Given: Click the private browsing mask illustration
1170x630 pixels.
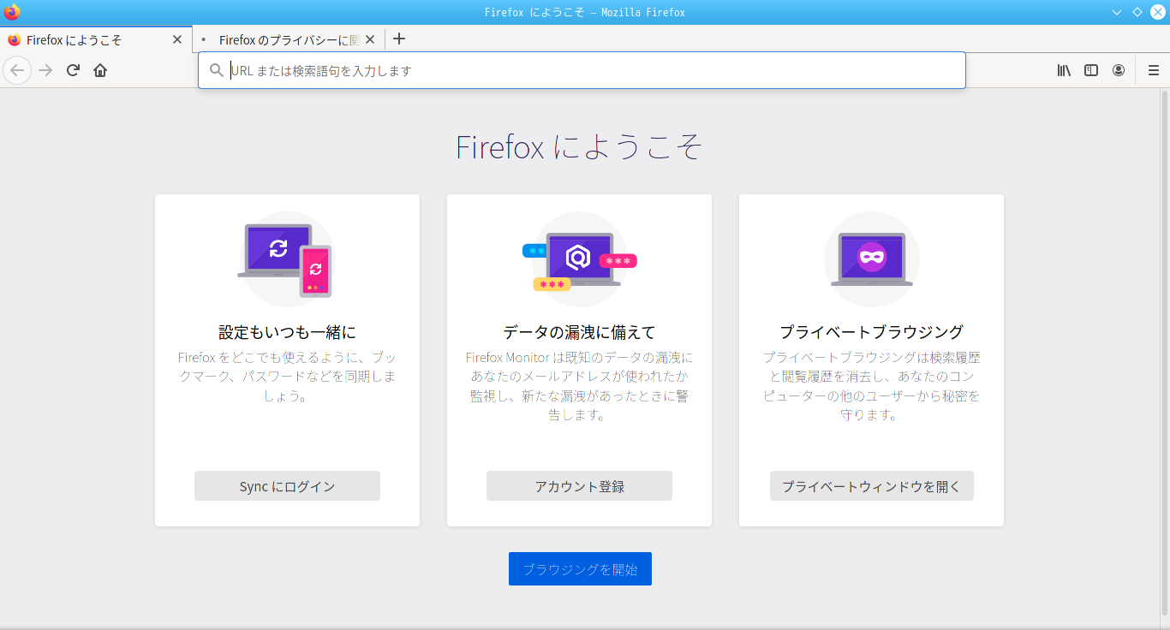Looking at the screenshot, I should click(x=871, y=259).
